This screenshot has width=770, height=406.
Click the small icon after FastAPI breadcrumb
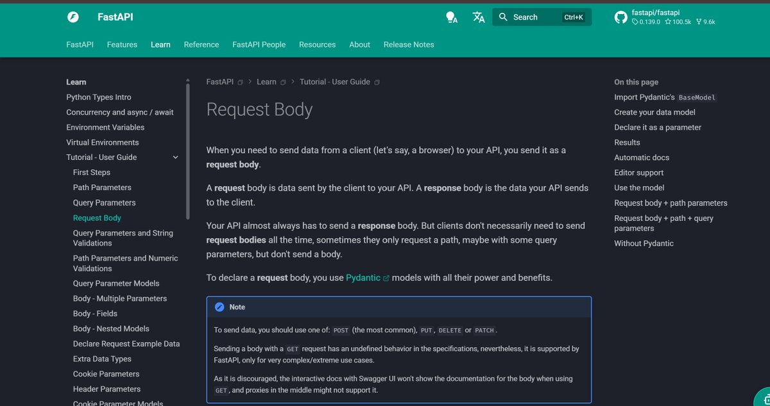click(x=241, y=82)
